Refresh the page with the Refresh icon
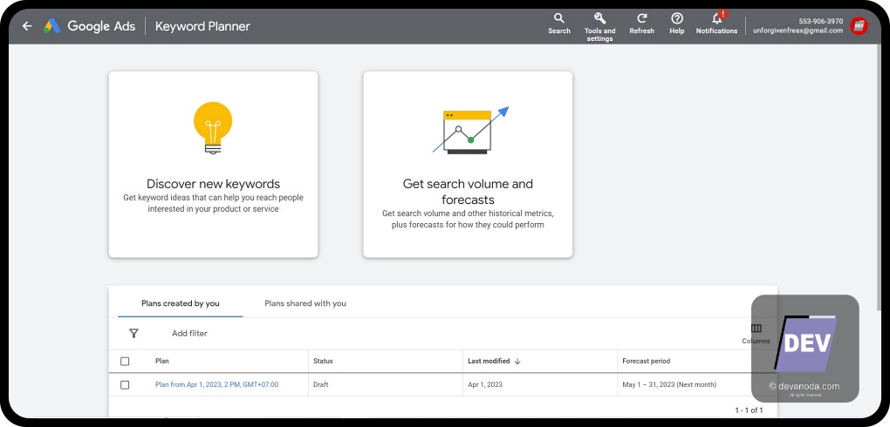Viewport: 890px width, 427px height. point(642,24)
